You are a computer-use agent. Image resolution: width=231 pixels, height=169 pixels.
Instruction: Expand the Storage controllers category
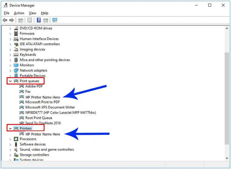pos(10,155)
